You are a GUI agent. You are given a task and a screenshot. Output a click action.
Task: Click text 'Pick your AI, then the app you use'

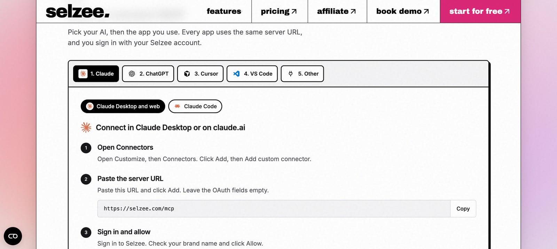tap(124, 32)
